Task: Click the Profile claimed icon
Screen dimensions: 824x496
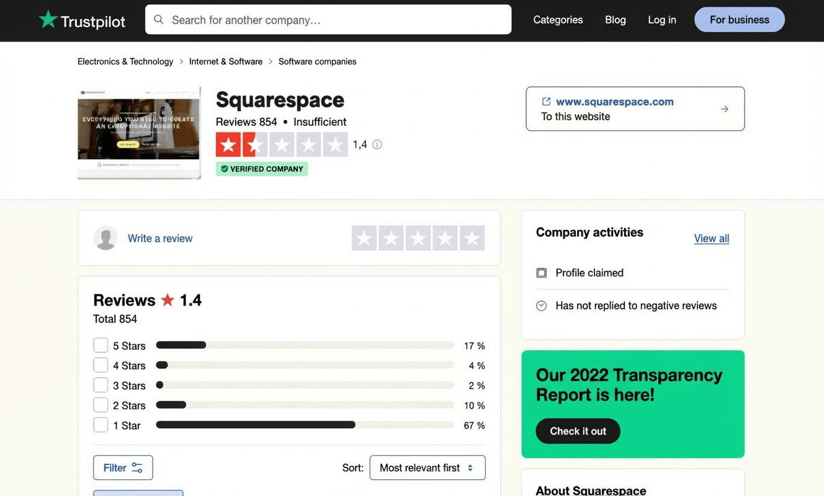Action: point(541,272)
